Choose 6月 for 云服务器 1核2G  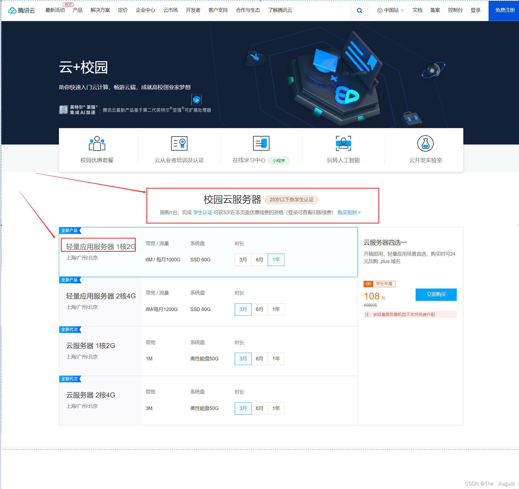coord(259,359)
